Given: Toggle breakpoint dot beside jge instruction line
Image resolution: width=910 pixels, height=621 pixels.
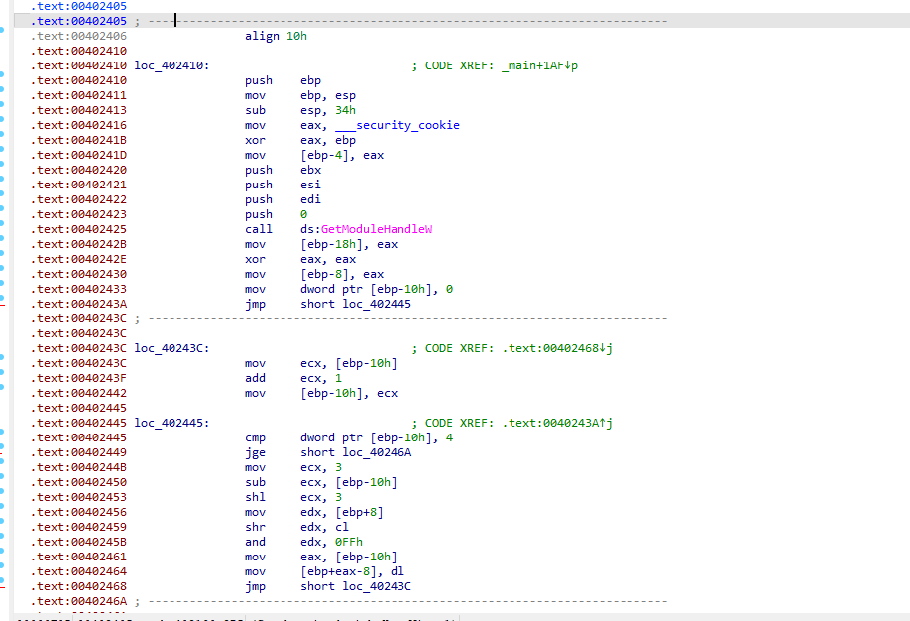Looking at the screenshot, I should point(4,452).
